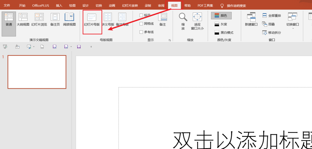Expand dropdown beside the envelope contacts icon
The height and width of the screenshot is (149, 312).
click(34, 47)
